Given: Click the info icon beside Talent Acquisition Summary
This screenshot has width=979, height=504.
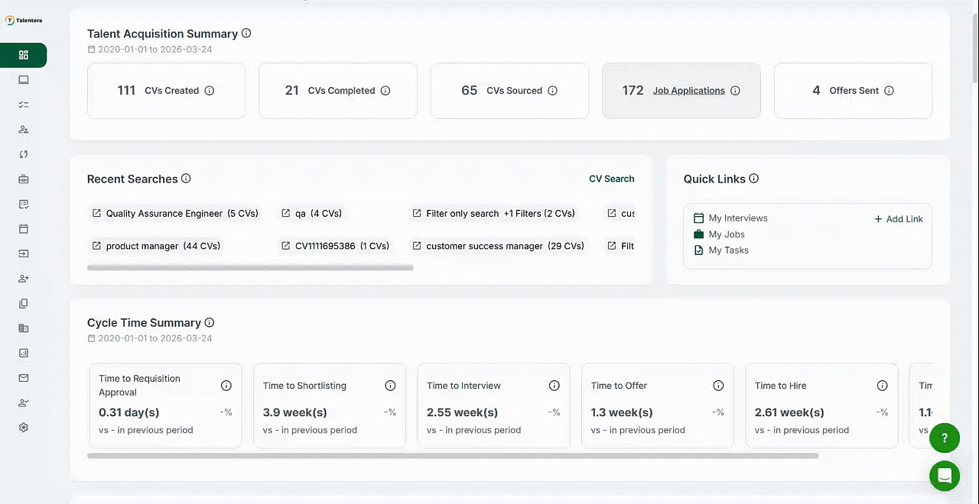Looking at the screenshot, I should [246, 34].
